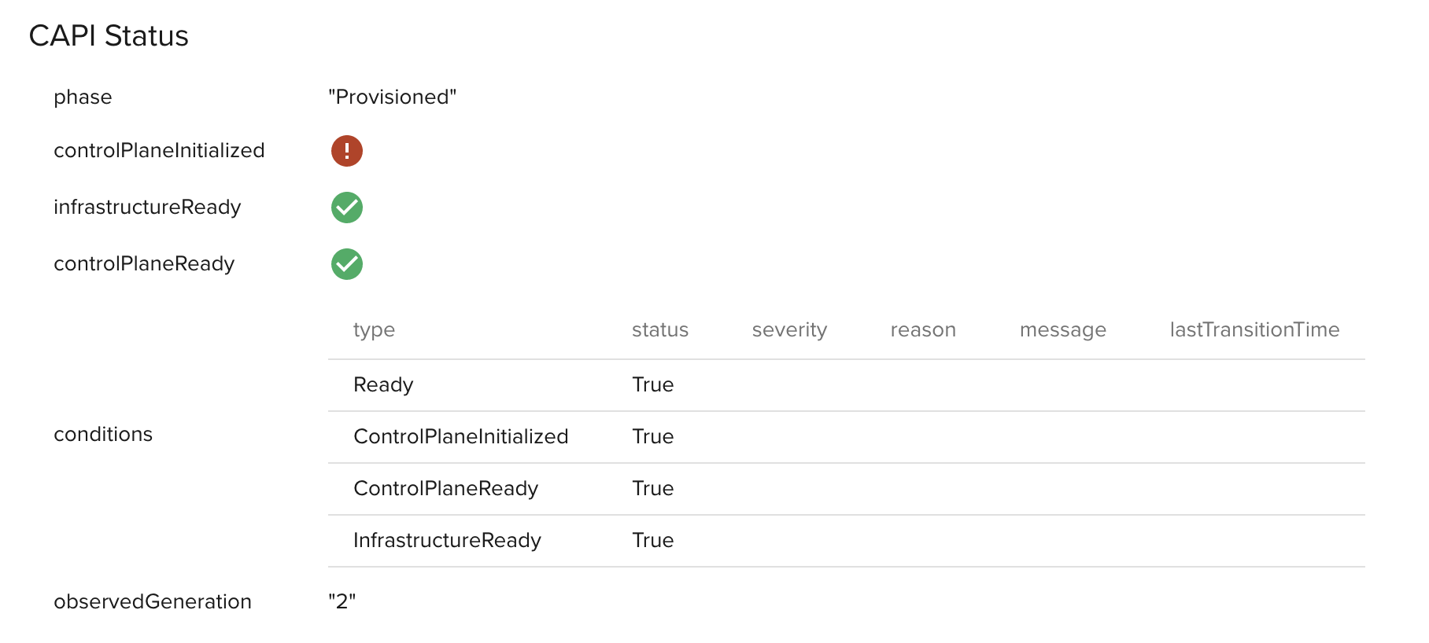Click the status column header
Viewport: 1429px width, 643px height.
[660, 329]
